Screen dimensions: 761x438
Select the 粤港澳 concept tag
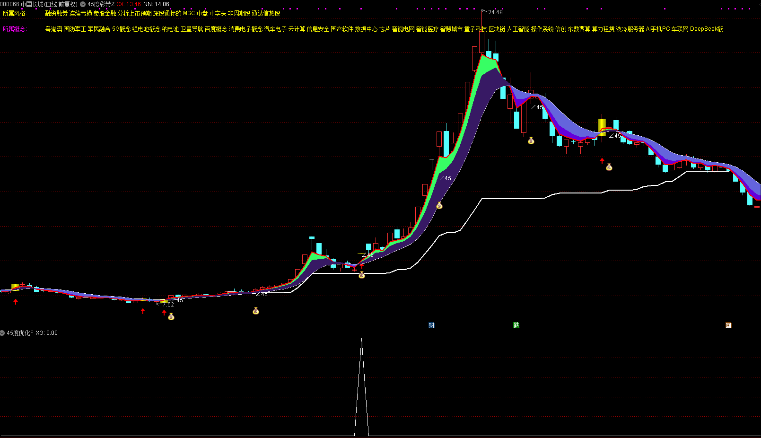coord(53,29)
